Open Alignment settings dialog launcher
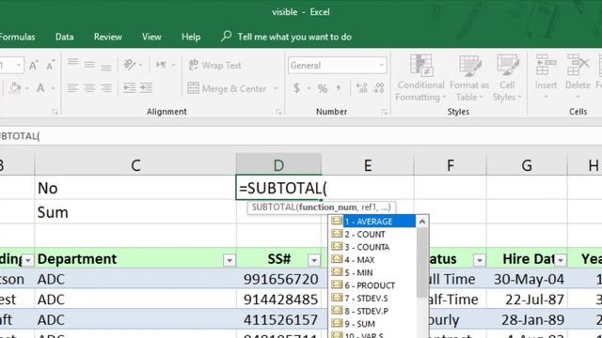602x338 pixels. click(278, 112)
